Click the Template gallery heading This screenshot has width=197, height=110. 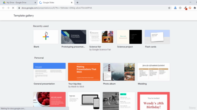(x=24, y=16)
